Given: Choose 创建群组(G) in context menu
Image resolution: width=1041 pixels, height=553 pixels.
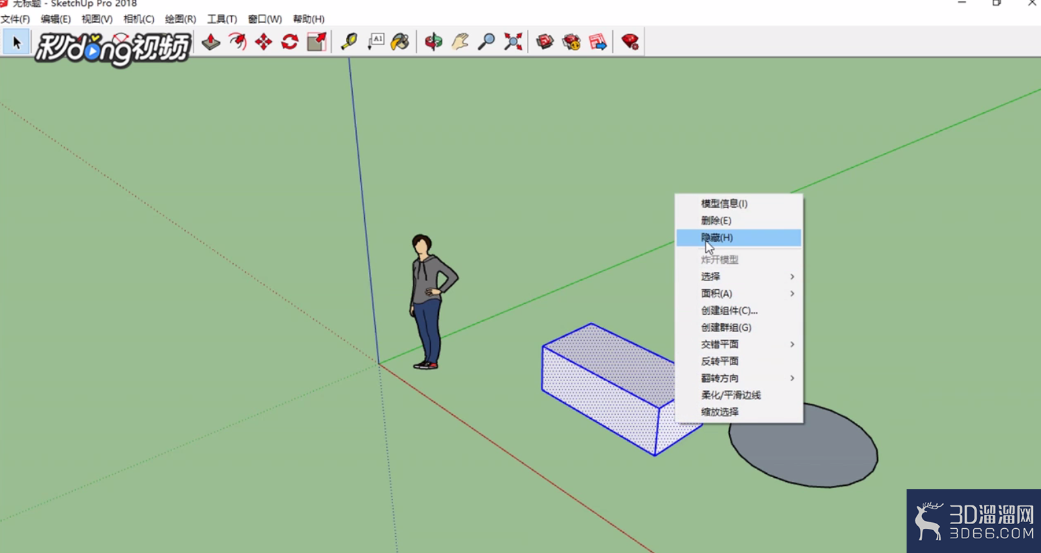Looking at the screenshot, I should [x=739, y=328].
